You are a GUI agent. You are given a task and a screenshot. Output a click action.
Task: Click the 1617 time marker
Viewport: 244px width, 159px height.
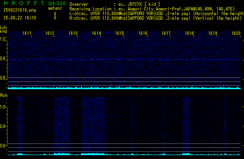[x=166, y=33]
